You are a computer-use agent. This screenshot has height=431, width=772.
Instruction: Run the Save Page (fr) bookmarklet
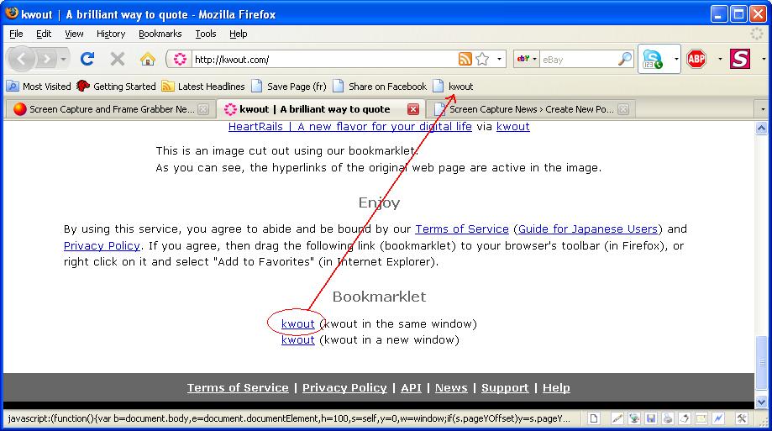click(288, 87)
